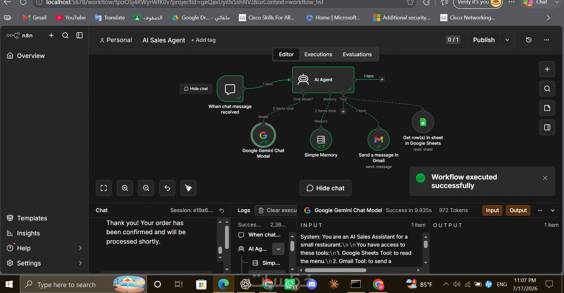Open the logs panel three-dot menu
The height and width of the screenshot is (293, 564).
click(x=540, y=210)
